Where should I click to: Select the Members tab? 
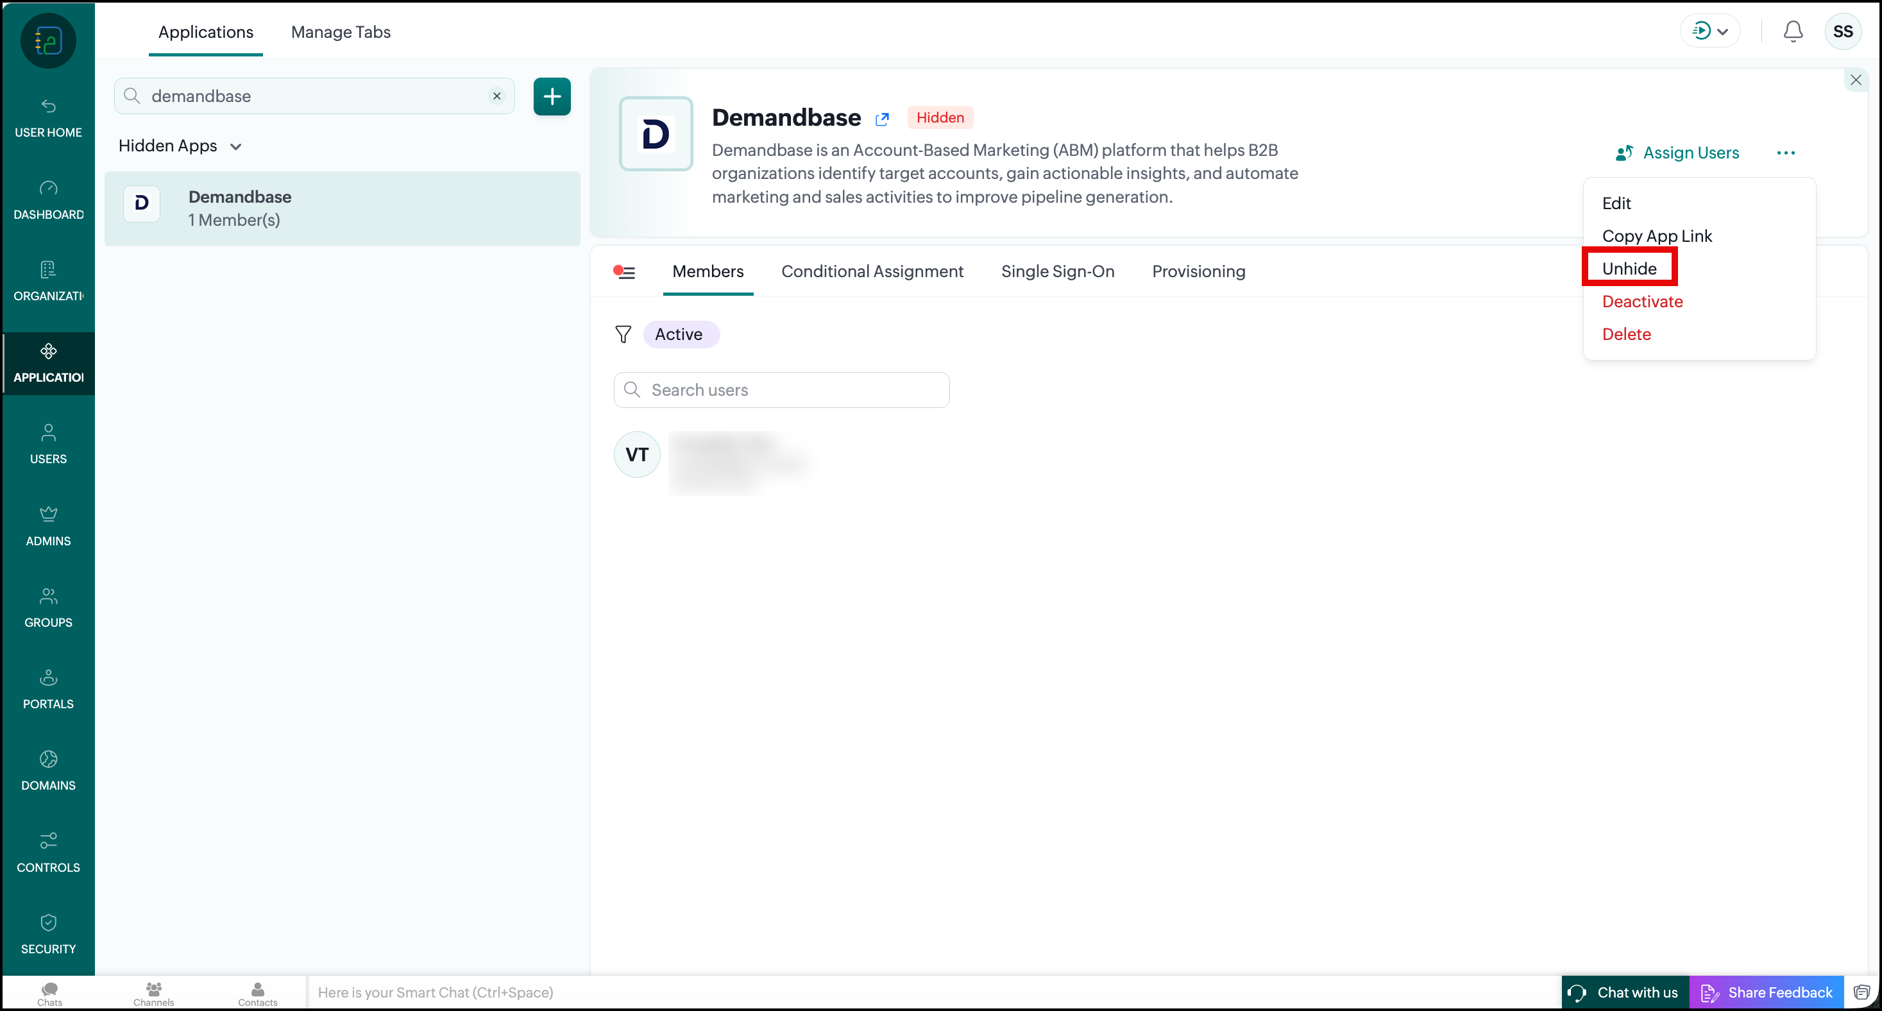(708, 271)
